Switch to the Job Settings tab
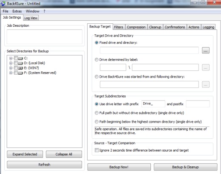The image size is (221, 174). 12,17
